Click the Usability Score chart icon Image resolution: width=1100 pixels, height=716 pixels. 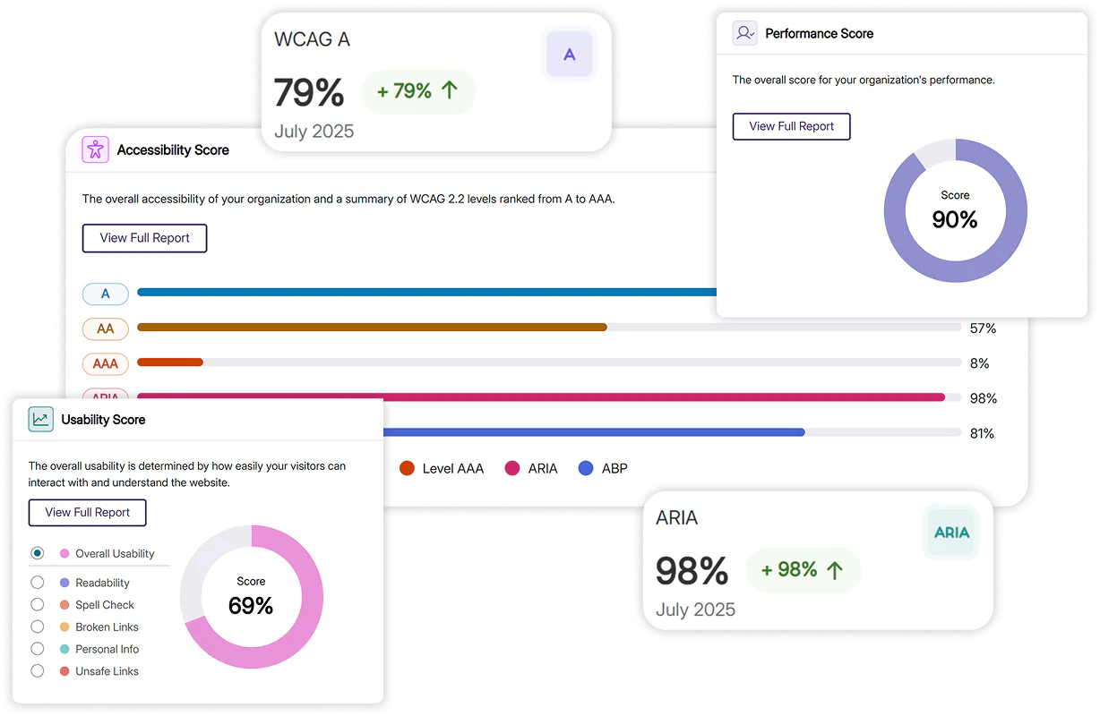[41, 419]
